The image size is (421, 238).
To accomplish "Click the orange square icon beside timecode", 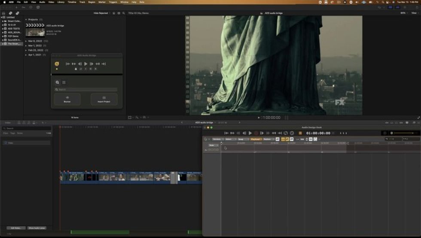I will tap(300, 133).
